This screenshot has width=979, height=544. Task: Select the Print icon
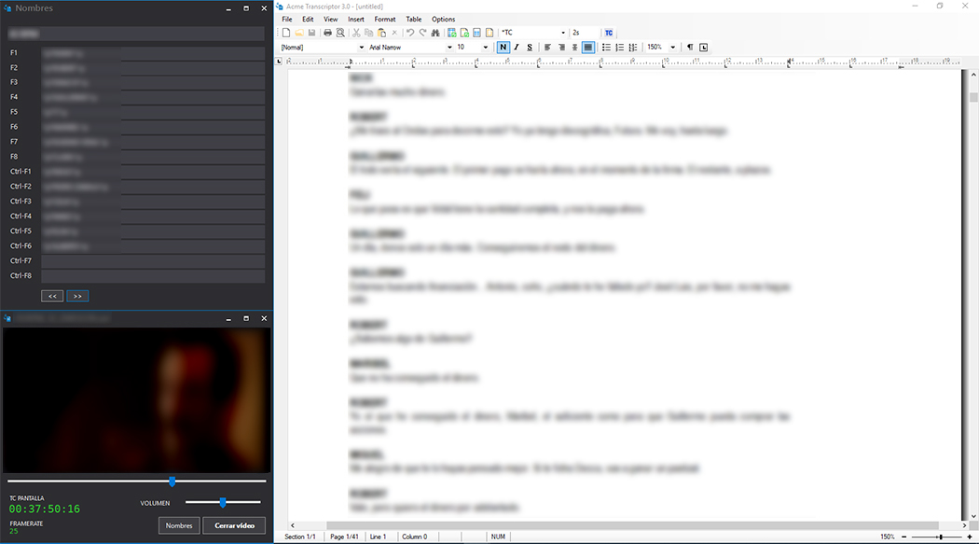point(327,32)
